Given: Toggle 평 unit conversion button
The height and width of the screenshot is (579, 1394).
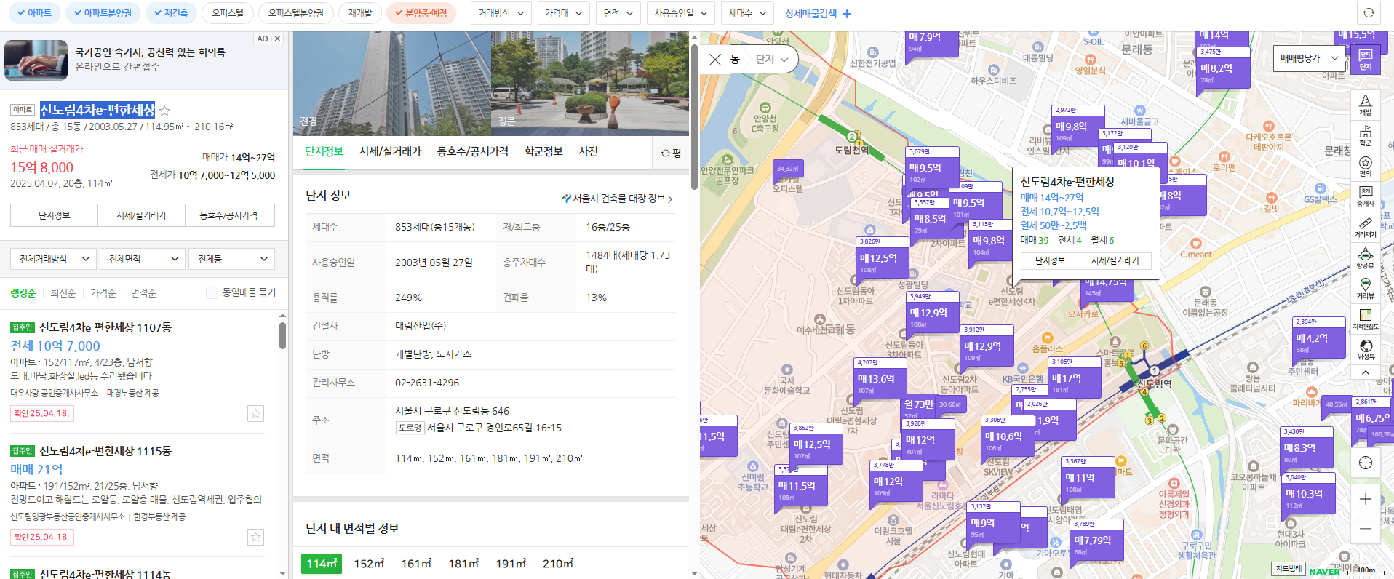Looking at the screenshot, I should coord(671,153).
